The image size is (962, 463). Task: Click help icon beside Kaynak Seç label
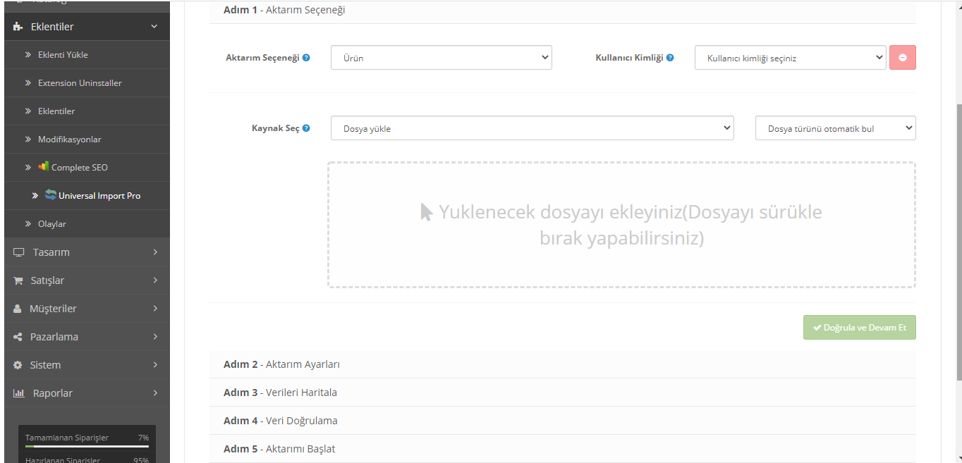pos(306,128)
